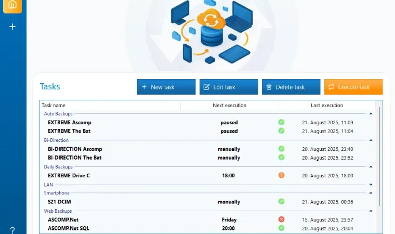Click the plus icon in sidebar
Screen dimensions: 395x234
(12, 27)
